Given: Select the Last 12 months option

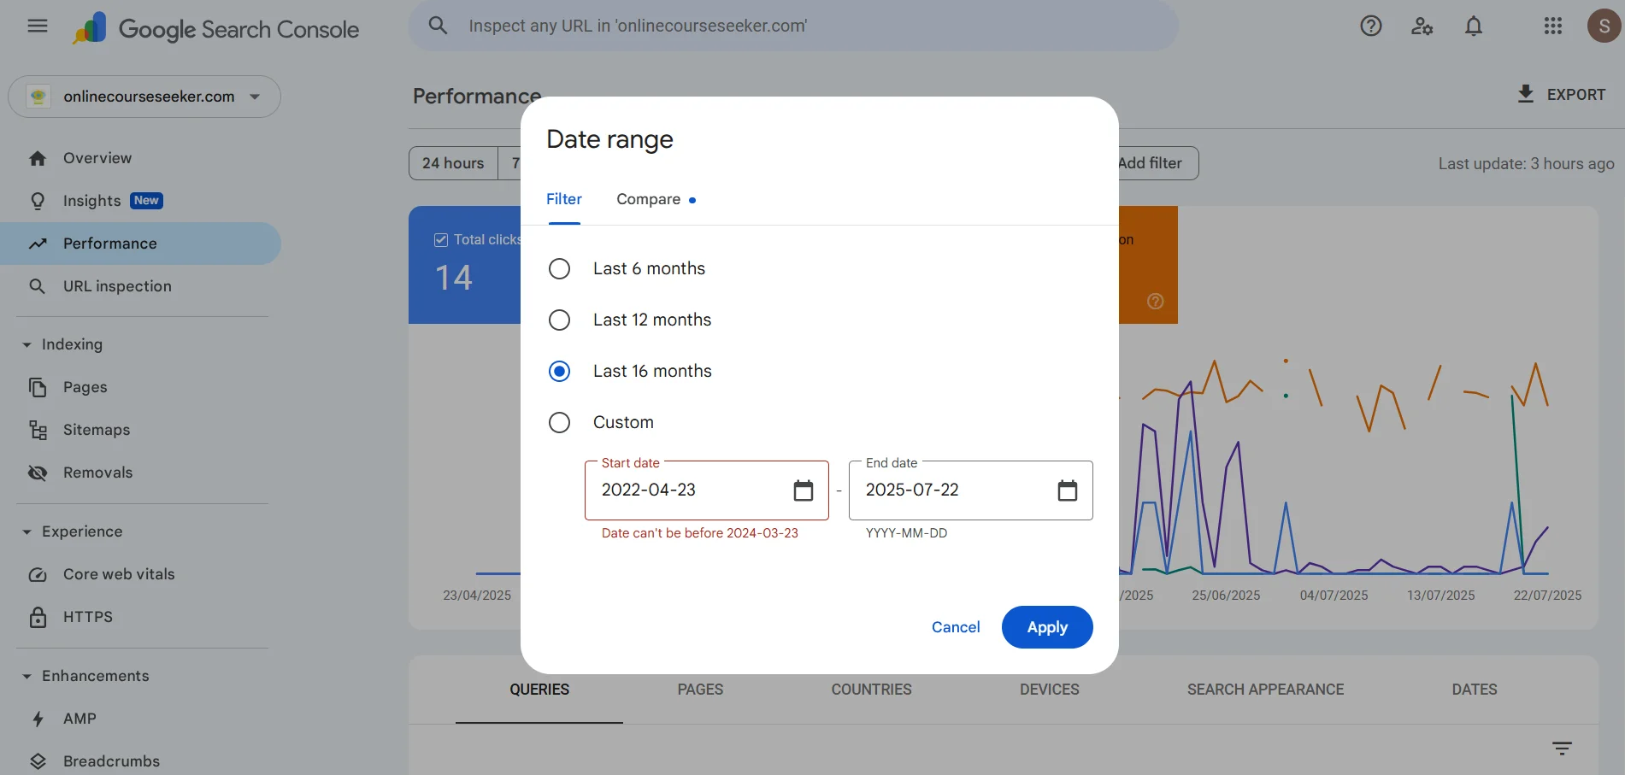Looking at the screenshot, I should coord(559,320).
